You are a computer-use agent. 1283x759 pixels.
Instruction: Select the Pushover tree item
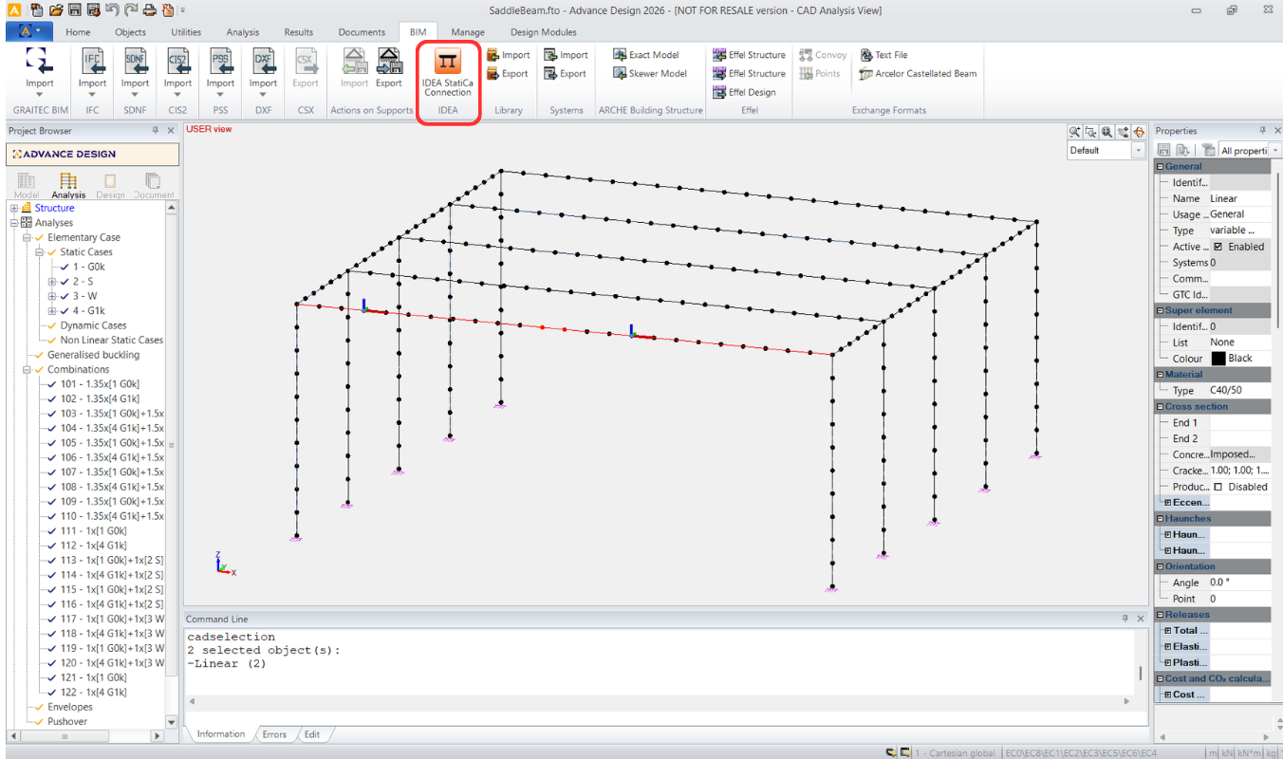[68, 722]
